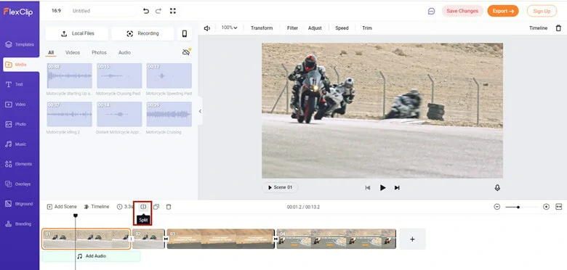Duplicate the scene with copy icon
Image resolution: width=567 pixels, height=270 pixels.
tap(156, 207)
